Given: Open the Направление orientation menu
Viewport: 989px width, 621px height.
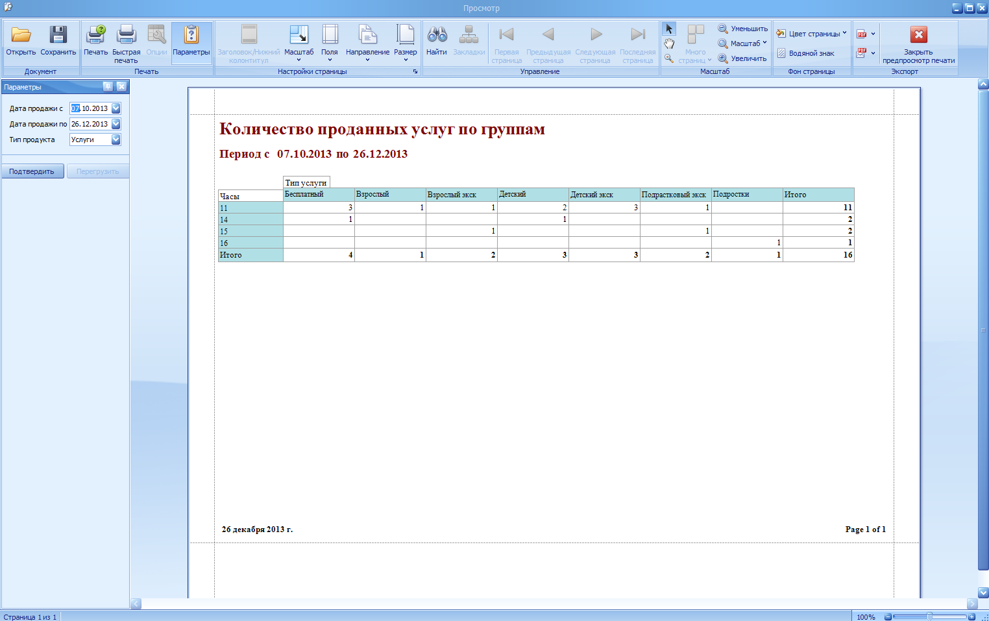Looking at the screenshot, I should coord(367,43).
